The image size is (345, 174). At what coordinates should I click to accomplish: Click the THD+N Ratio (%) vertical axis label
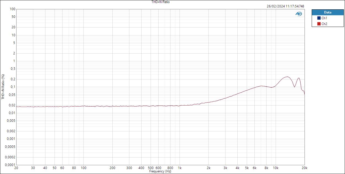pos(3,89)
